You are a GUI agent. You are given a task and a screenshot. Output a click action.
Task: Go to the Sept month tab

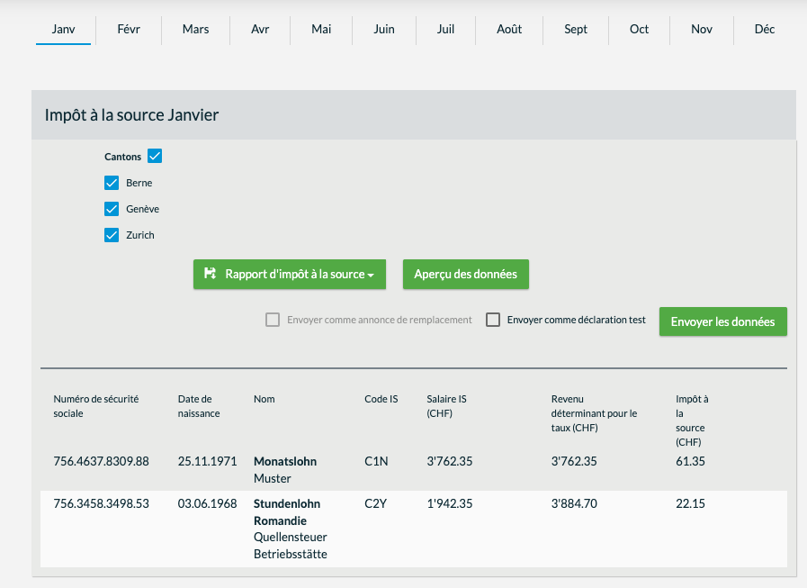[x=576, y=30]
